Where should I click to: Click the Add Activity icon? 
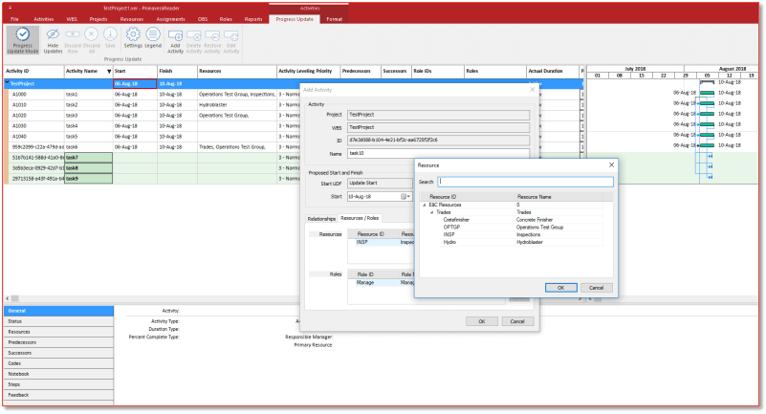click(x=175, y=35)
